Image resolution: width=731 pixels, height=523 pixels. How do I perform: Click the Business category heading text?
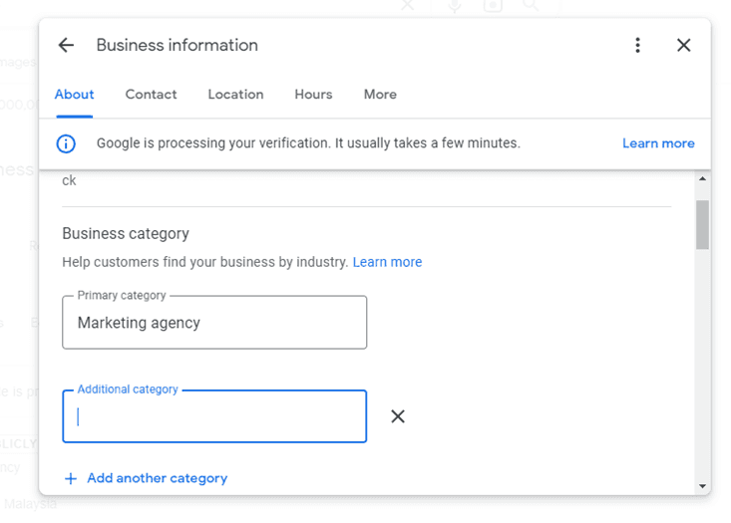coord(126,233)
